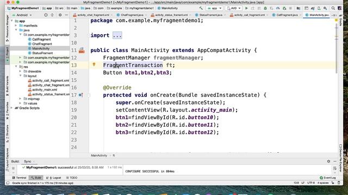Expand the manifests folder
This screenshot has height=195, width=348.
16,25
